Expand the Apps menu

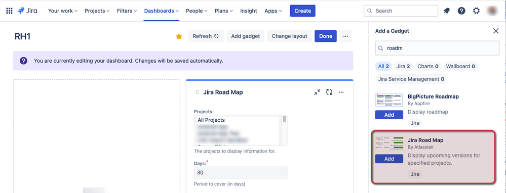click(273, 11)
